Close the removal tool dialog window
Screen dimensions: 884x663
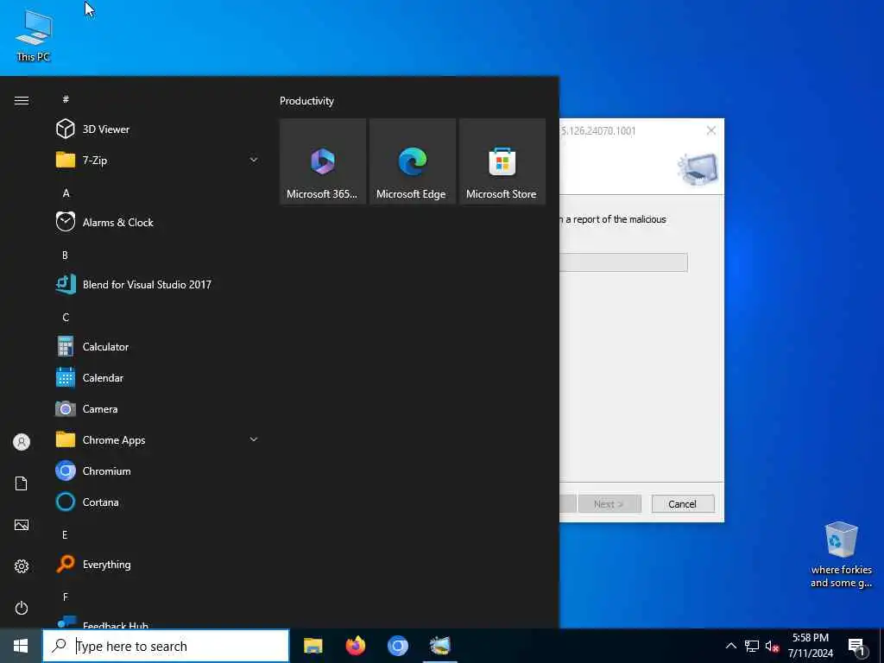coord(711,131)
